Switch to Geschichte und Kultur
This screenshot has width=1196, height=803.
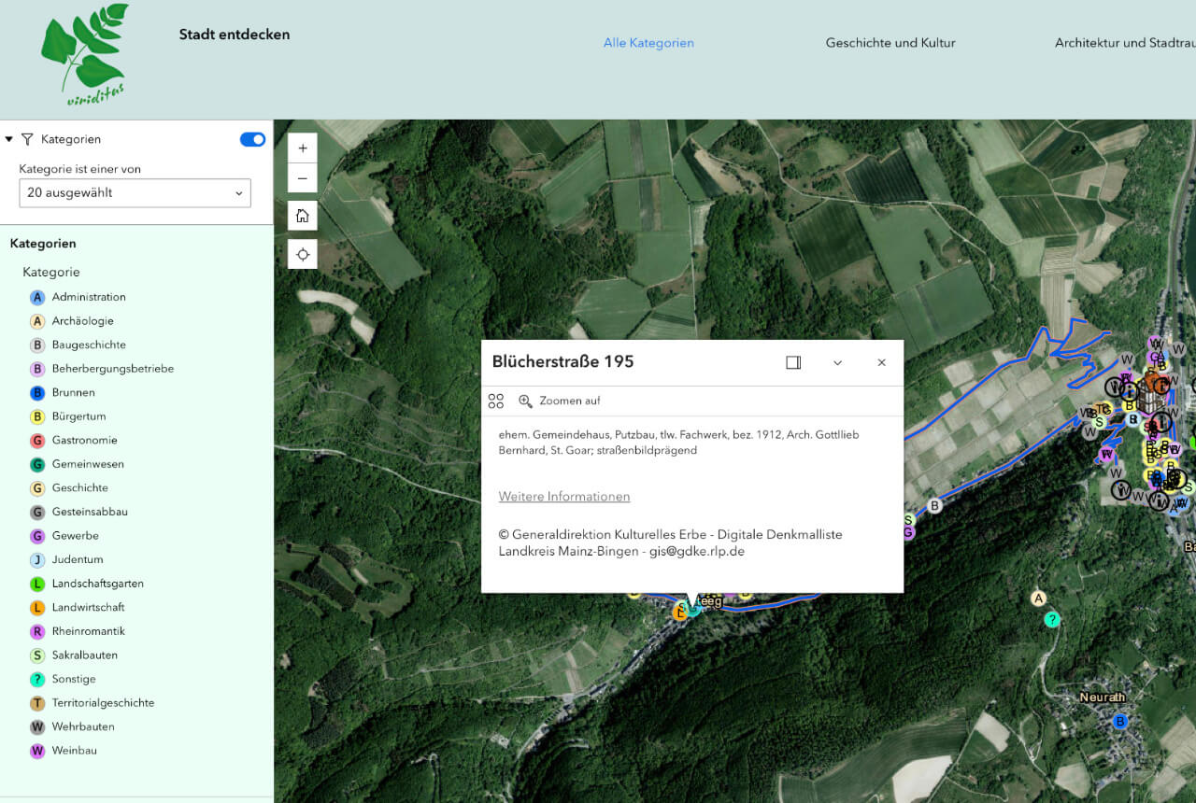pos(890,43)
